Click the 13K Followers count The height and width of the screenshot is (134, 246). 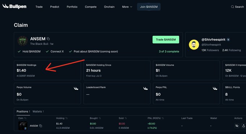pyautogui.click(x=210, y=50)
